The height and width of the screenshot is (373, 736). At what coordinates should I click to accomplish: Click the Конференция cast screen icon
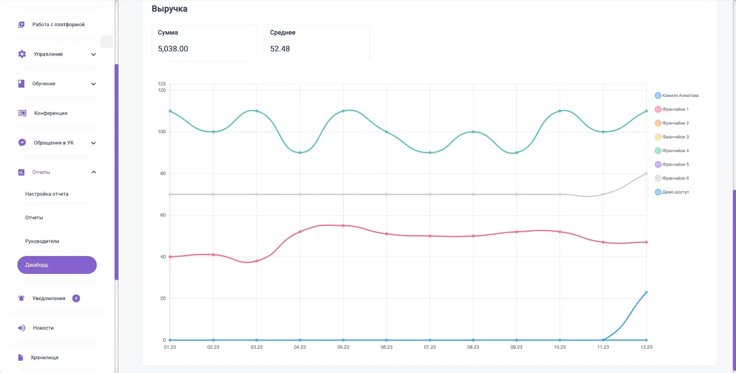pos(22,113)
